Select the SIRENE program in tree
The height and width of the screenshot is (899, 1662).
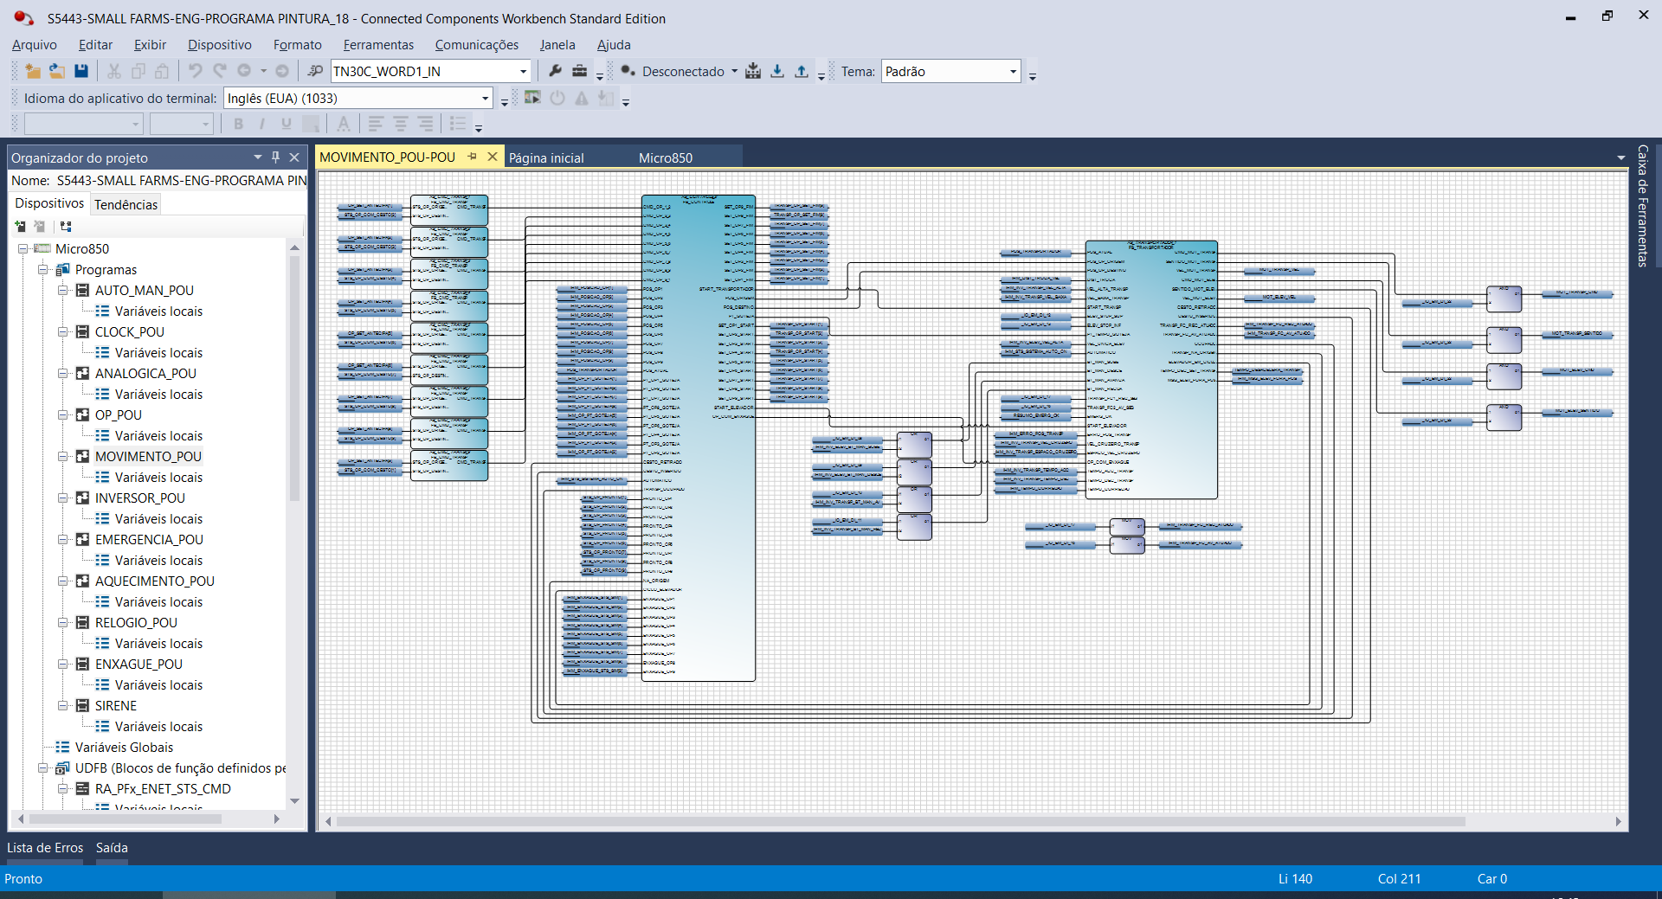point(116,706)
